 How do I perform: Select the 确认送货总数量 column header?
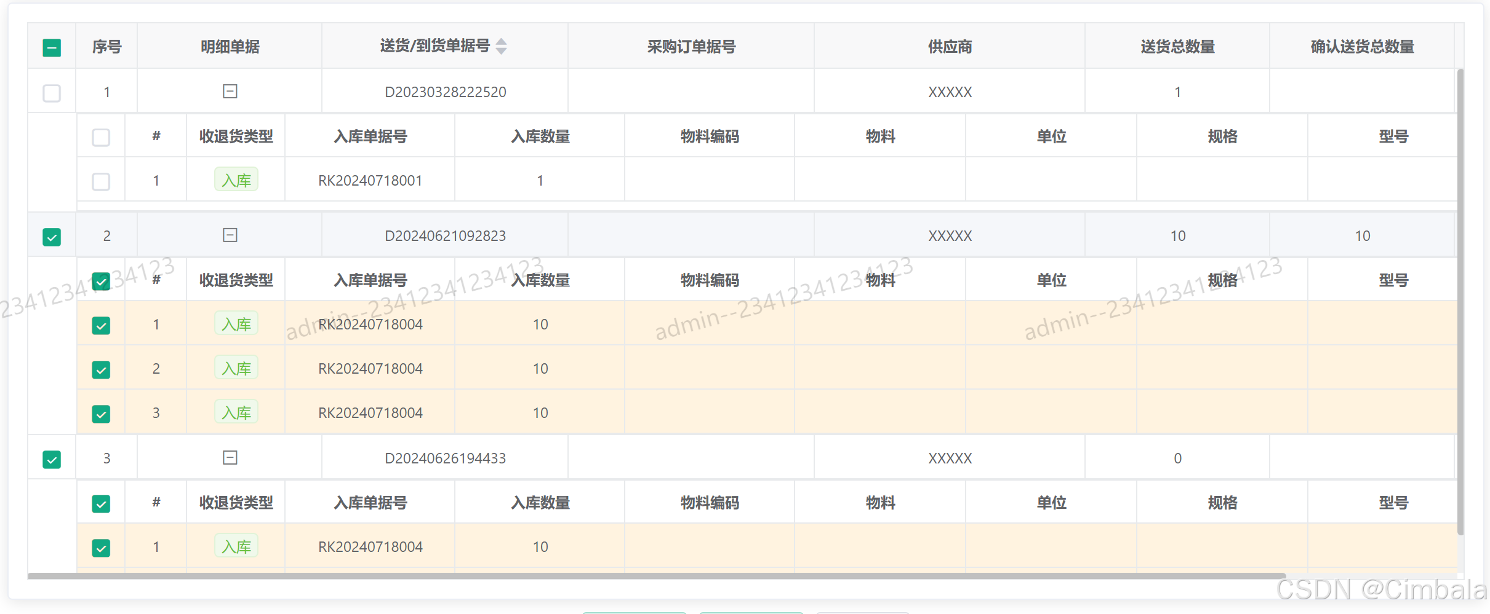tap(1362, 47)
